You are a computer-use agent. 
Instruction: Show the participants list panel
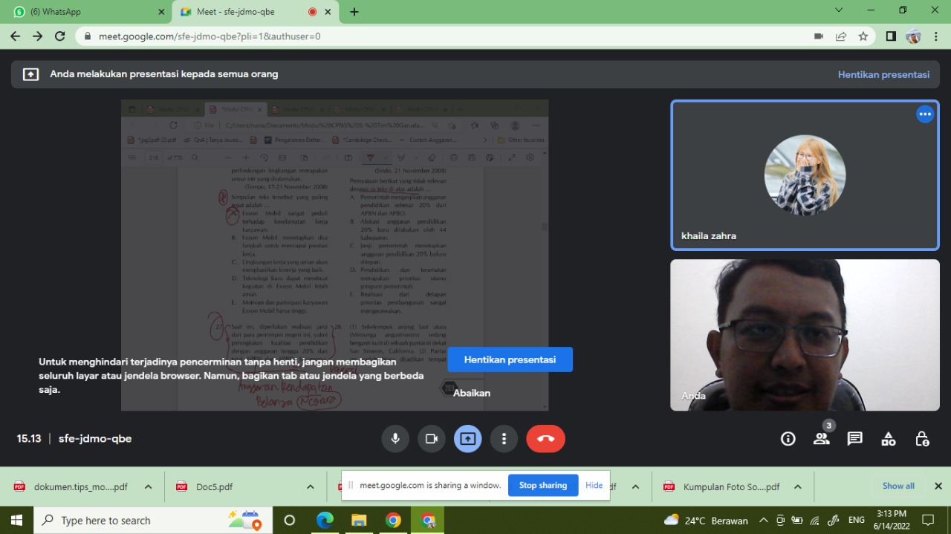coord(821,439)
